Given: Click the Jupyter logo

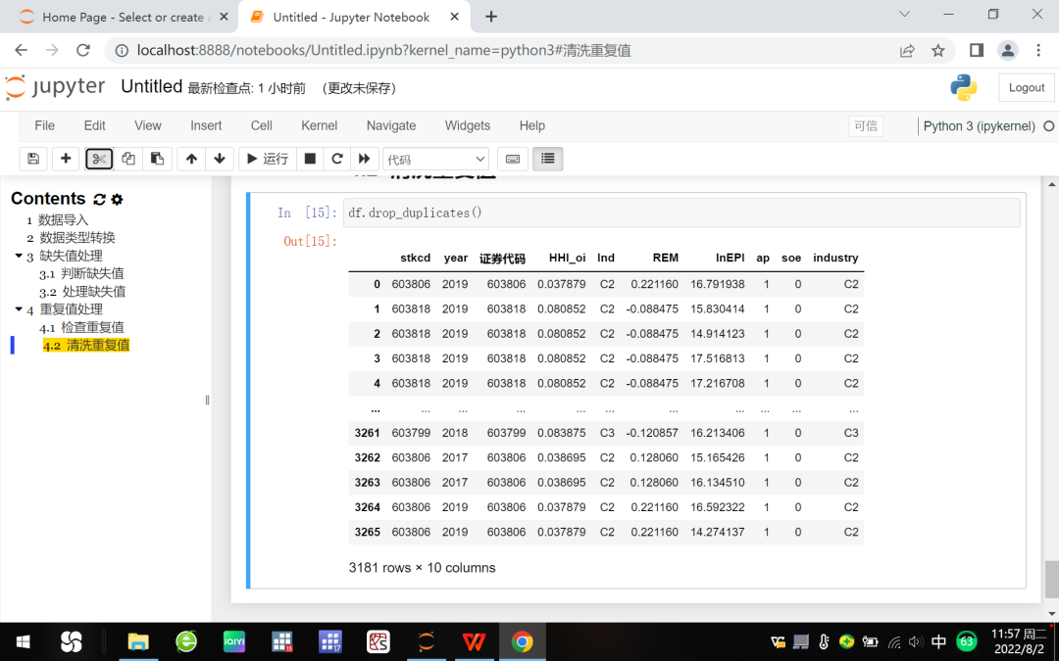Looking at the screenshot, I should pyautogui.click(x=55, y=88).
